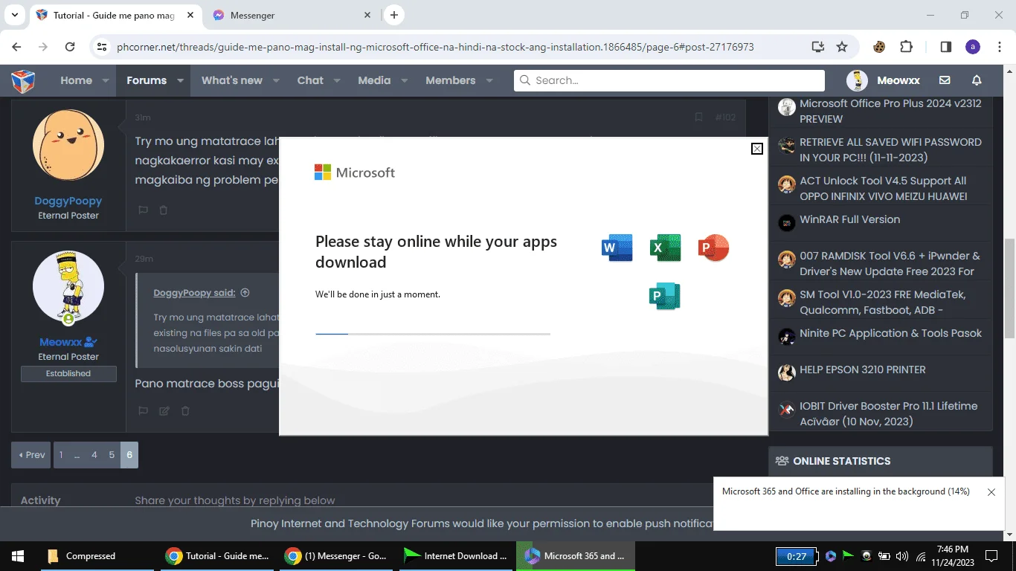Screen dimensions: 1016x571
Task: Go to thread page 4
Action: coord(94,455)
